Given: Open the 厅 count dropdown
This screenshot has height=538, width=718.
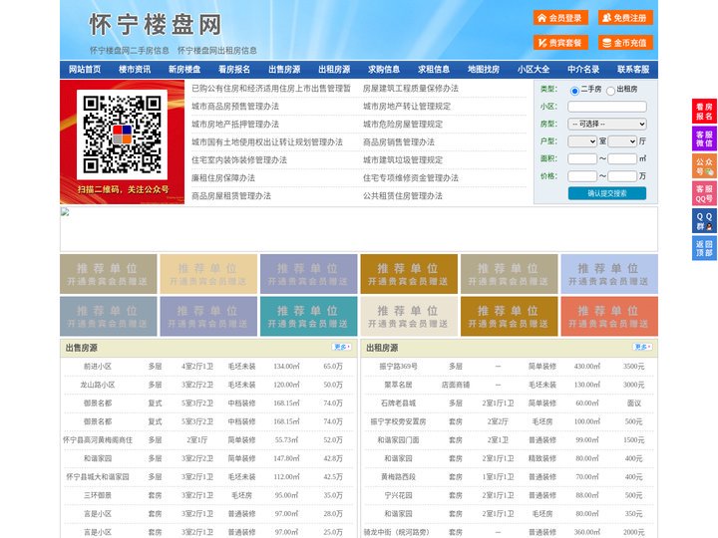Looking at the screenshot, I should click(622, 141).
